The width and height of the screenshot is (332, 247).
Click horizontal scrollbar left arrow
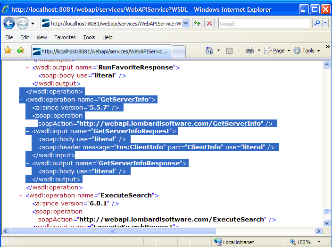click(x=6, y=231)
